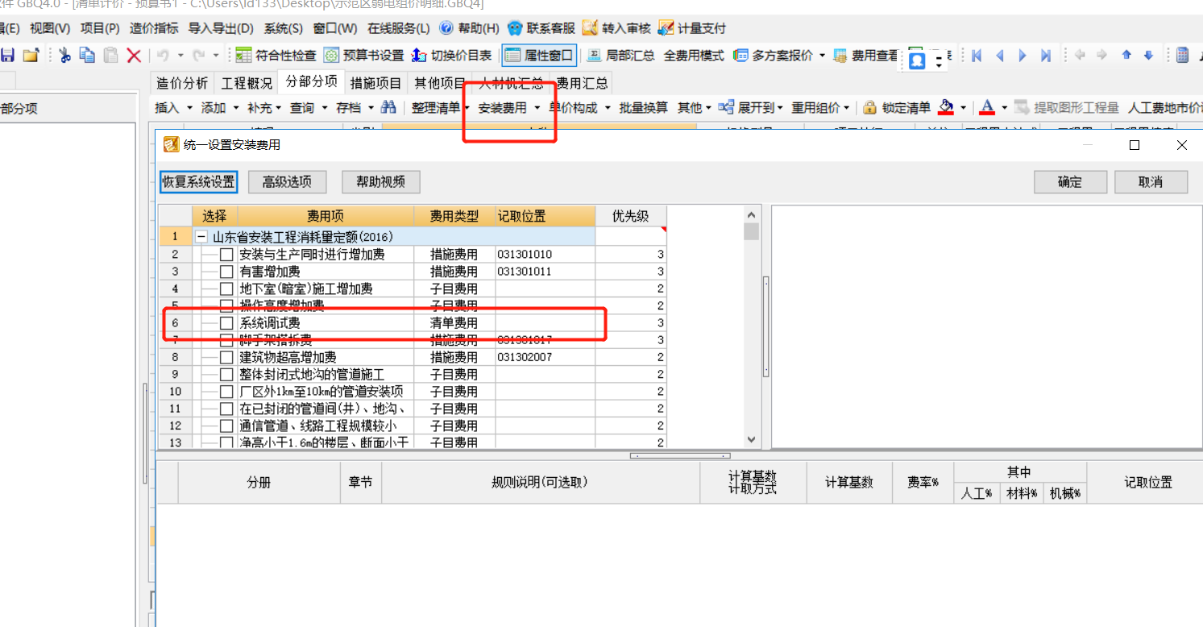Switch to 造价分析 tab
This screenshot has width=1203, height=627.
pos(182,83)
